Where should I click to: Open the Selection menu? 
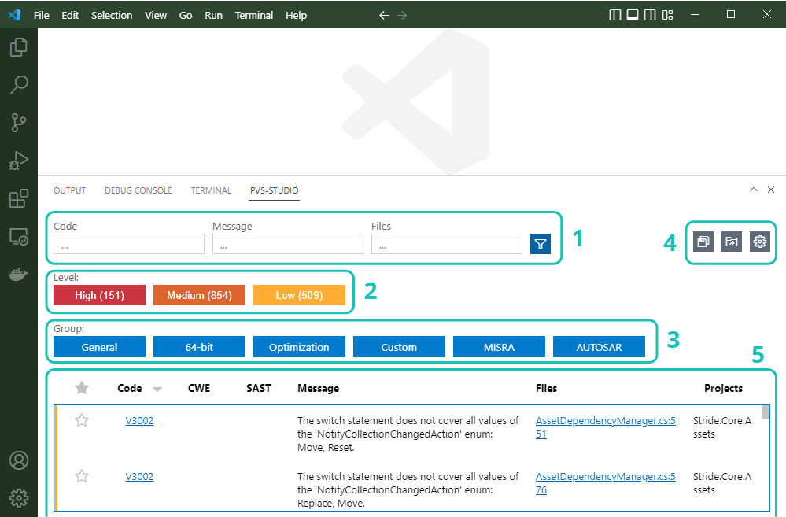[112, 16]
